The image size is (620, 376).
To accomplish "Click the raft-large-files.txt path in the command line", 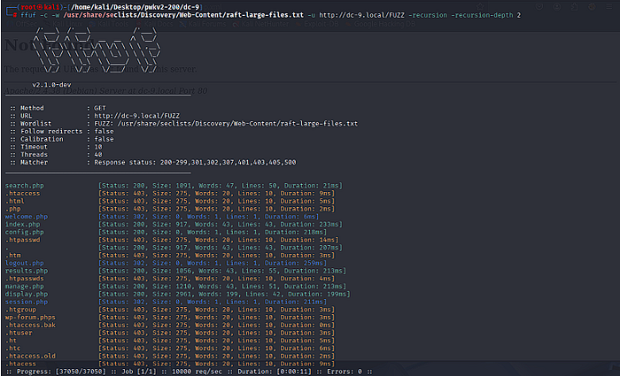I will (183, 15).
